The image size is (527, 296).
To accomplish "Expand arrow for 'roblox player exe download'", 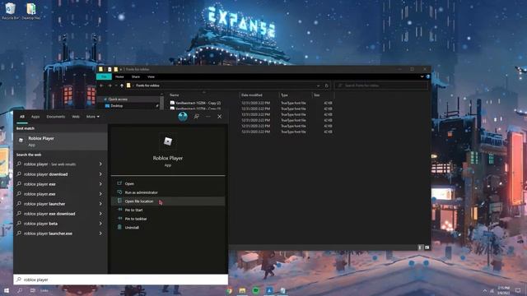I will coord(100,214).
